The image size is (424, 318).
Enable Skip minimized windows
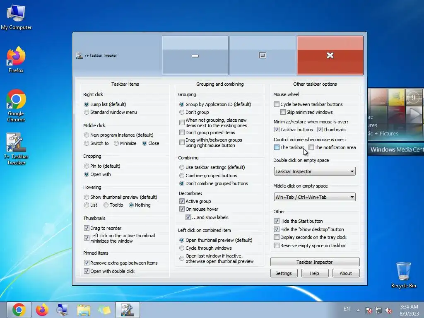point(306,112)
